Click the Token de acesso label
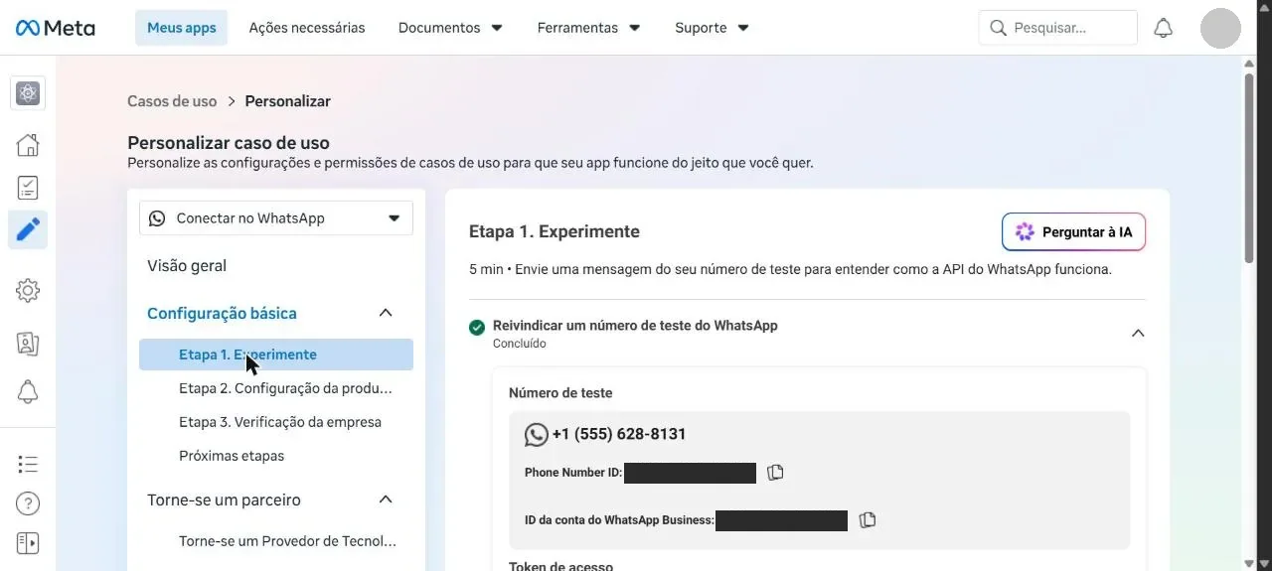 pos(560,566)
